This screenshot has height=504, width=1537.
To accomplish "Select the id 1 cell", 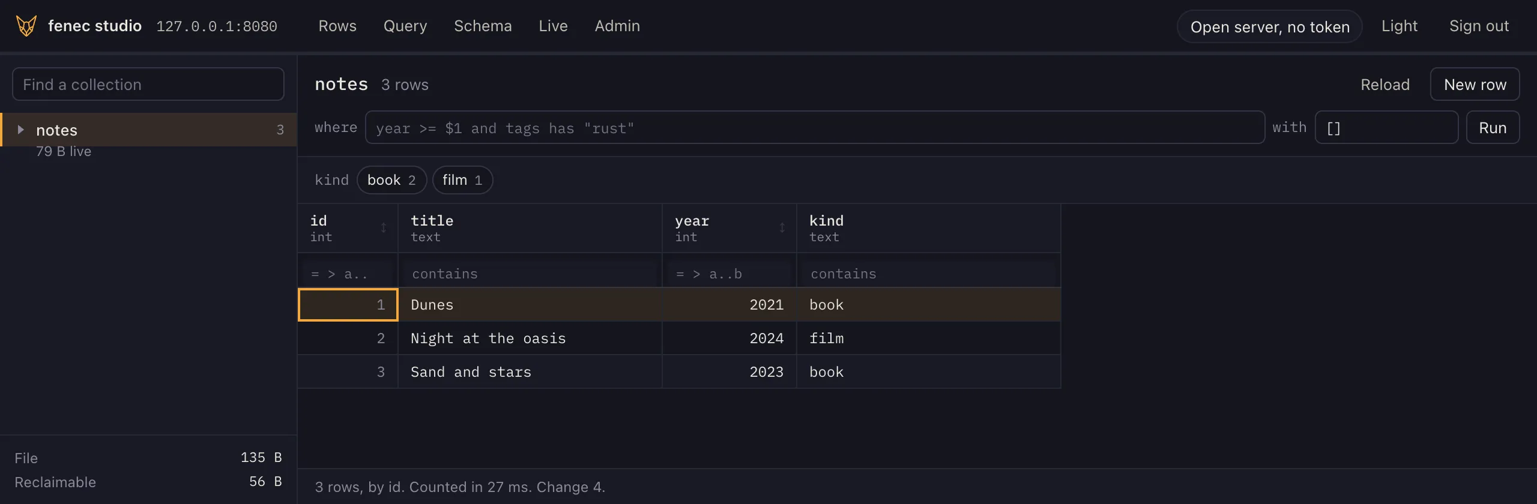I will pyautogui.click(x=348, y=305).
